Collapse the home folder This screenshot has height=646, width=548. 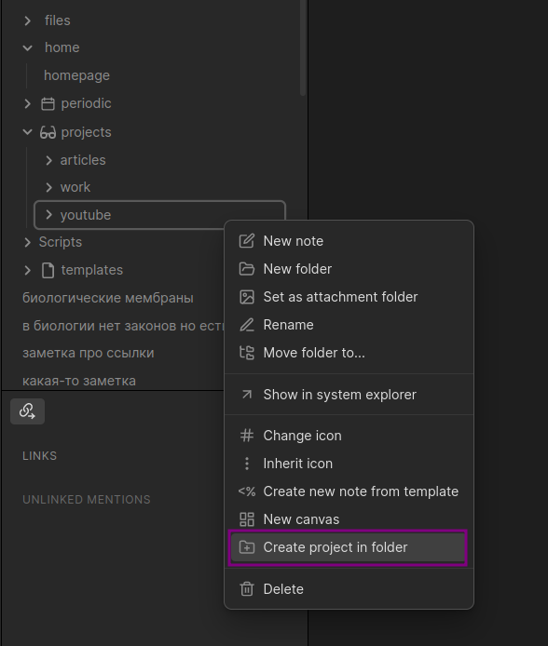(x=28, y=47)
